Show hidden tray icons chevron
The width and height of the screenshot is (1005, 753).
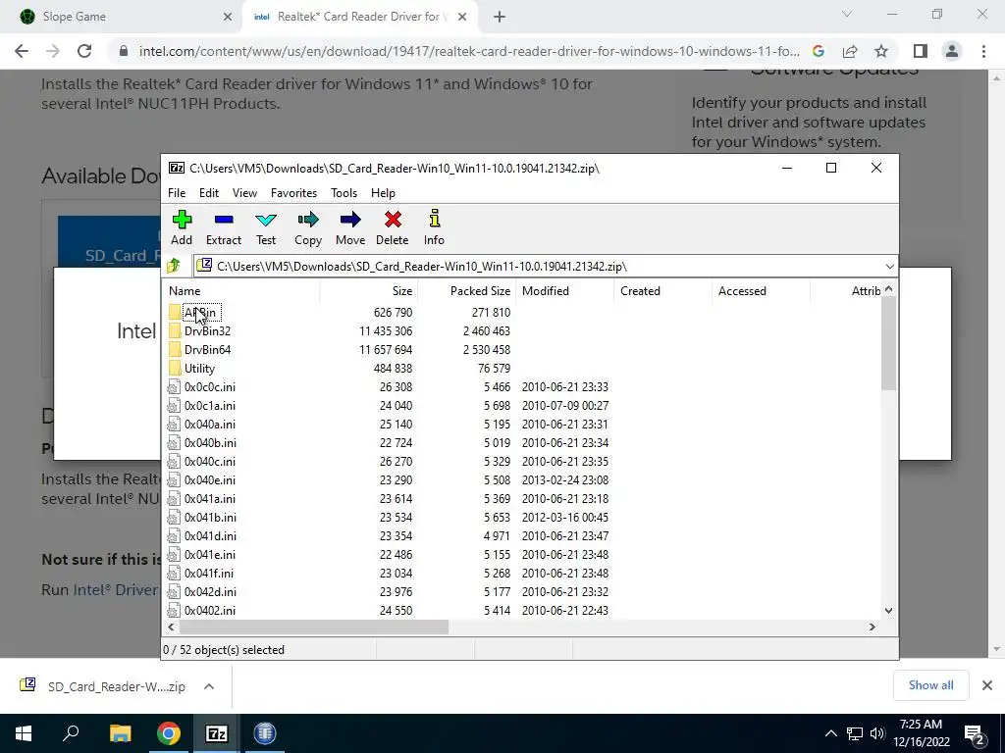(x=830, y=733)
